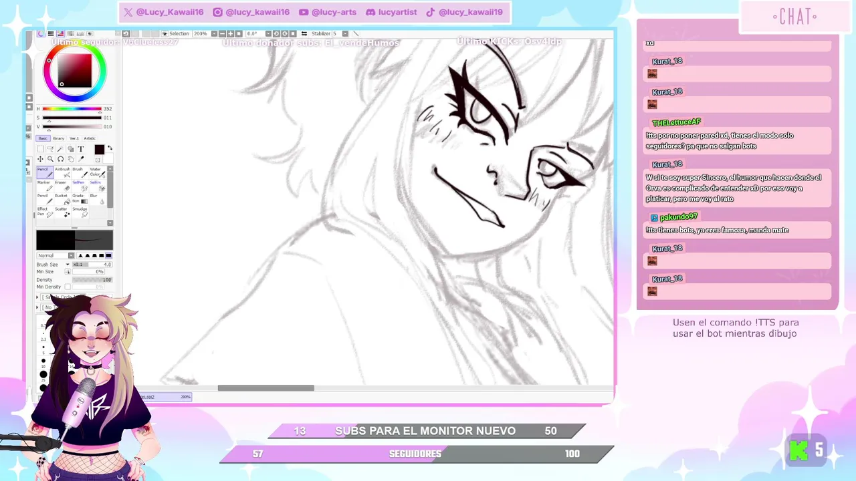Viewport: 856px width, 481px height.
Task: Select the Eraser tool
Action: pyautogui.click(x=62, y=187)
